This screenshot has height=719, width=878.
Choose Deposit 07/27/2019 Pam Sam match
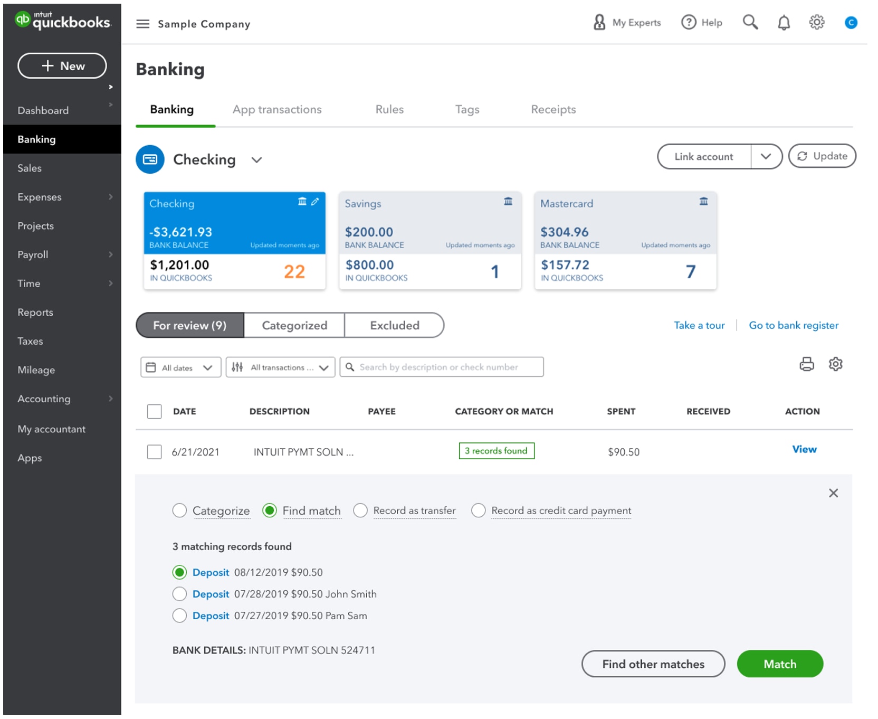pyautogui.click(x=179, y=616)
